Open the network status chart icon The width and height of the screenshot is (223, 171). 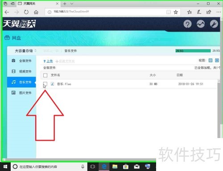click(x=201, y=24)
